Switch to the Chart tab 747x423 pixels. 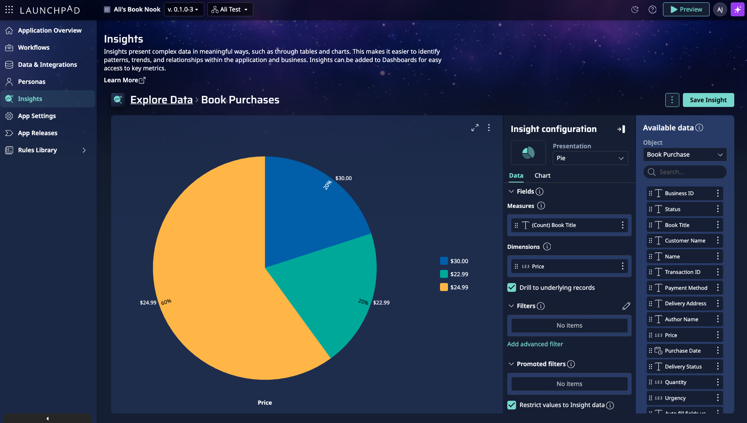point(542,175)
